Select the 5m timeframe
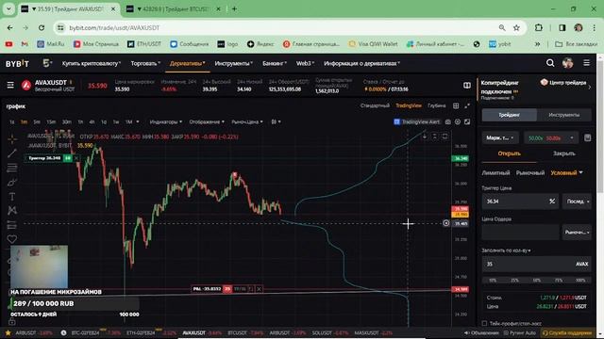The height and width of the screenshot is (339, 604). click(37, 121)
